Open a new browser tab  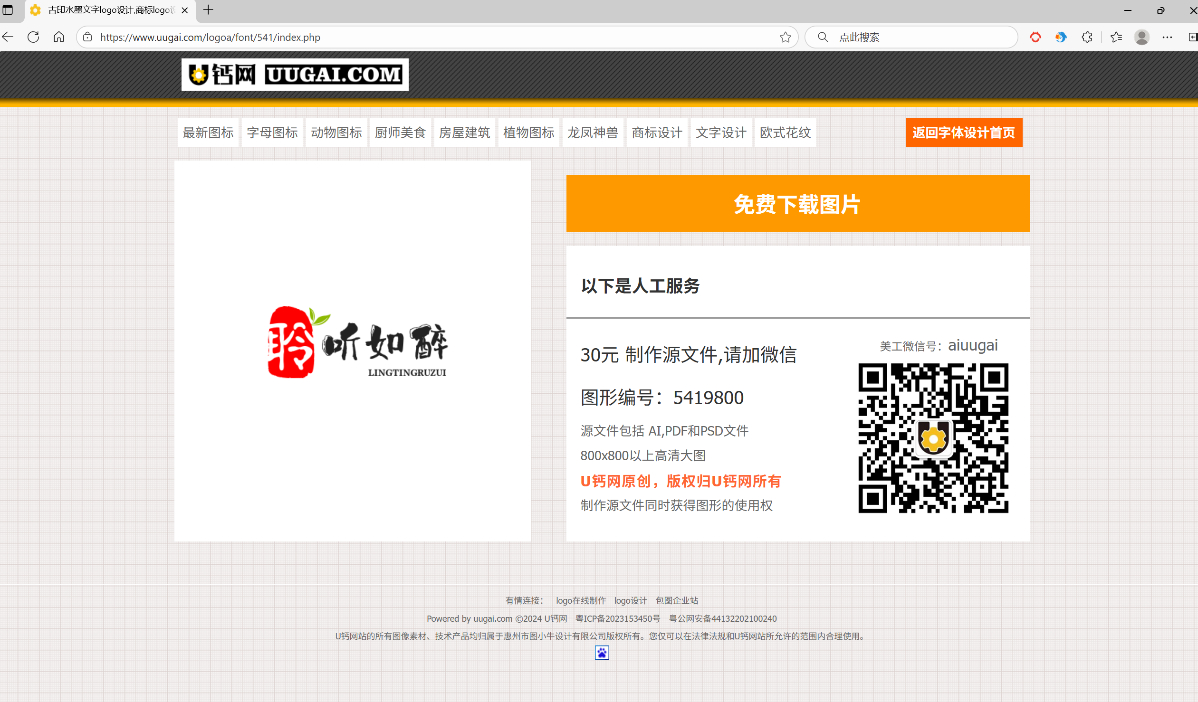[x=208, y=10]
